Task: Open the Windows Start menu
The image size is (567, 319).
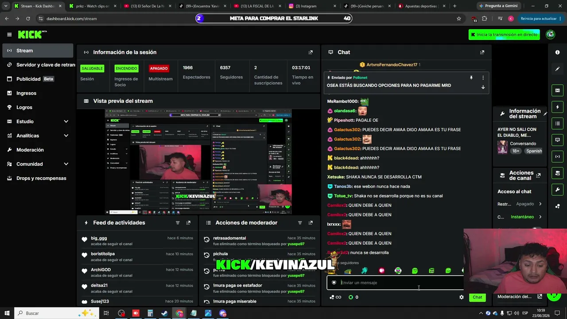Action: pos(7,313)
